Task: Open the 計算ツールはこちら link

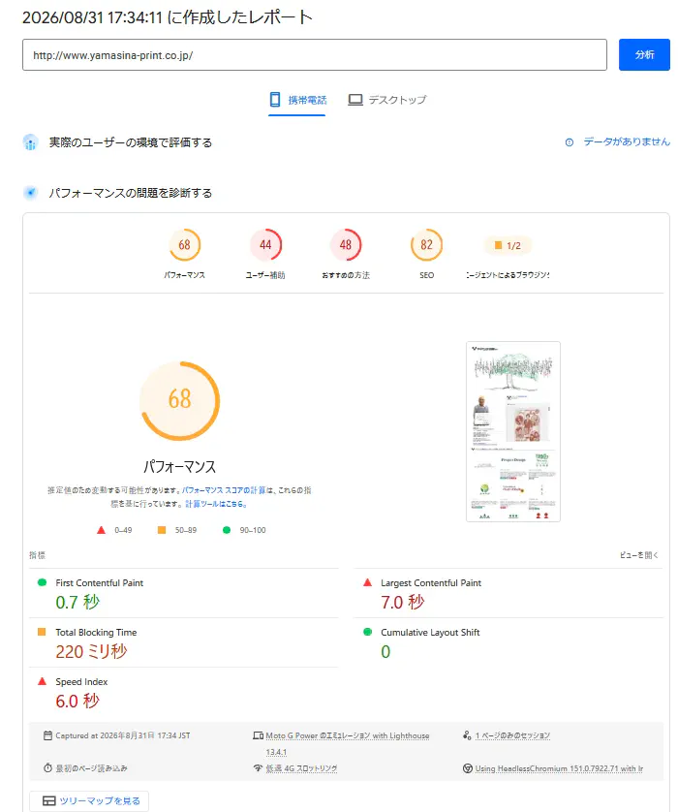Action: 216,503
